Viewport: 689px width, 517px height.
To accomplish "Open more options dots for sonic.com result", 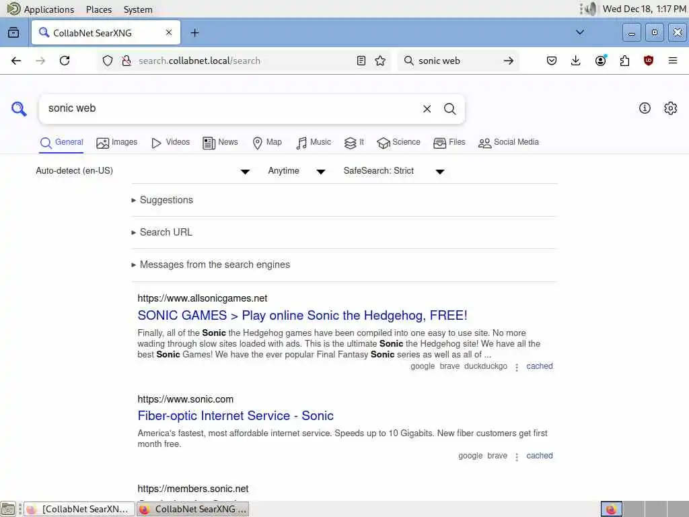I will click(517, 457).
